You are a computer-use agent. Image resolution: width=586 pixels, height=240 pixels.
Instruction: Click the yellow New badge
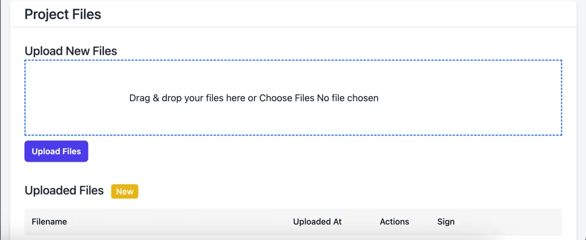click(x=125, y=192)
